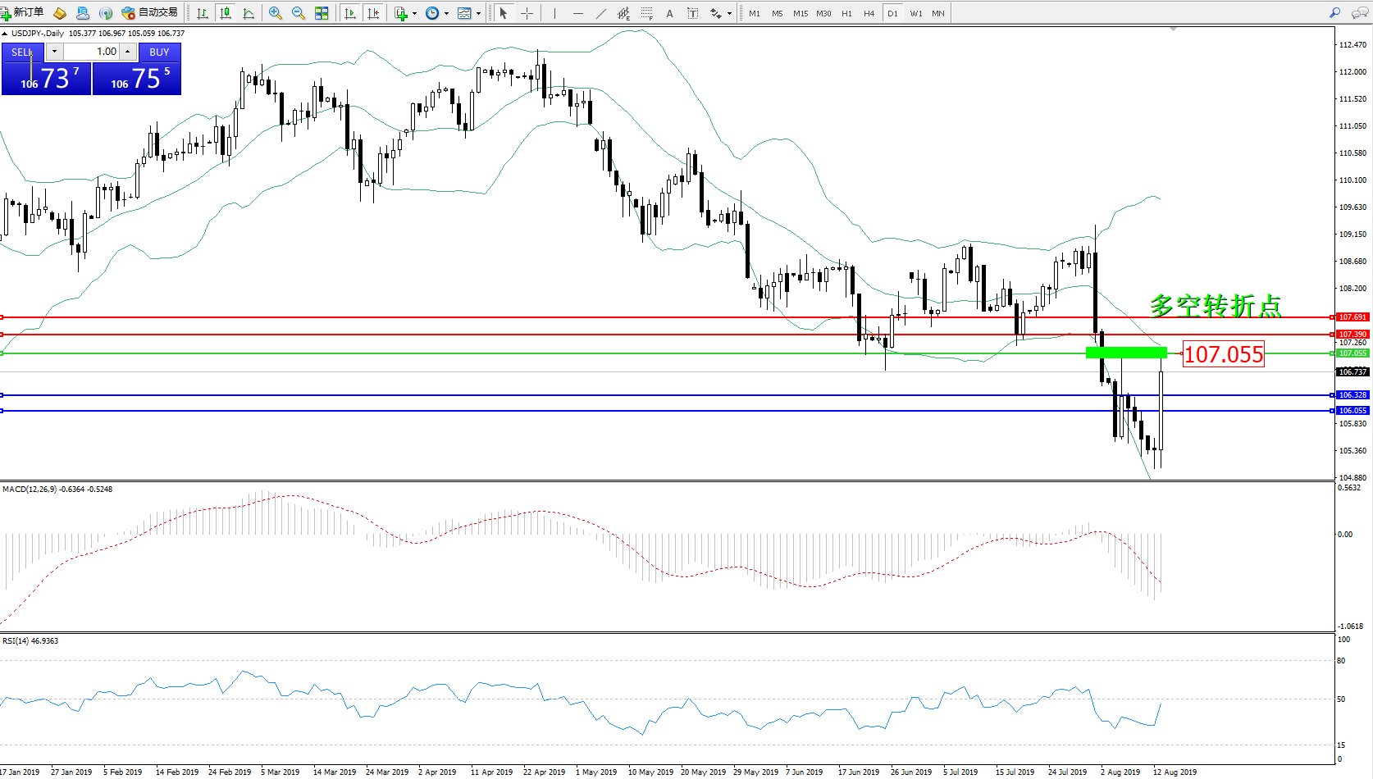Click the BUY button
Screen dimensions: 1373x779
(x=159, y=52)
